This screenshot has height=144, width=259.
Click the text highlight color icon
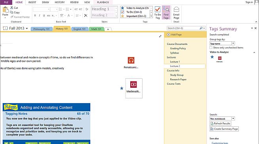[x=62, y=15]
